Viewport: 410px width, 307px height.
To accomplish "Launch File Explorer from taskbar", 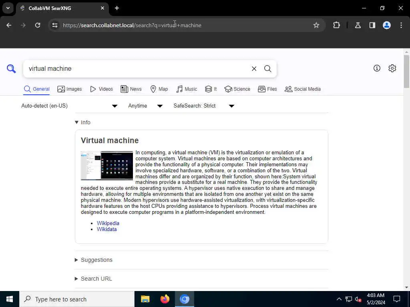I will coord(145,299).
